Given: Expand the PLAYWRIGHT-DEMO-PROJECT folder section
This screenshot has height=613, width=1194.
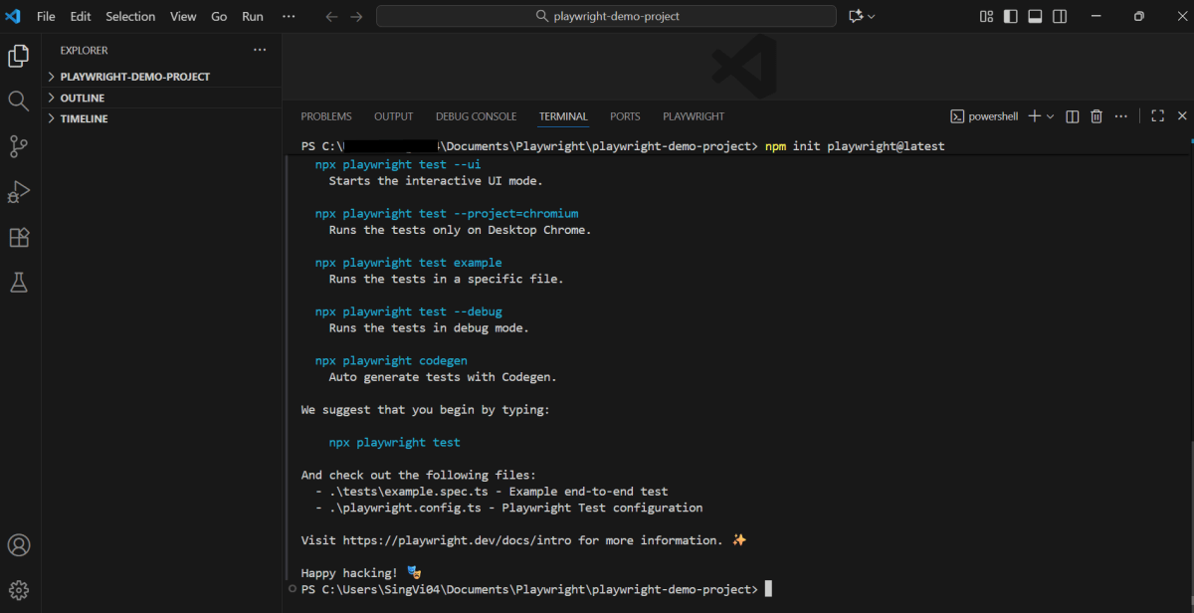Looking at the screenshot, I should pyautogui.click(x=134, y=77).
